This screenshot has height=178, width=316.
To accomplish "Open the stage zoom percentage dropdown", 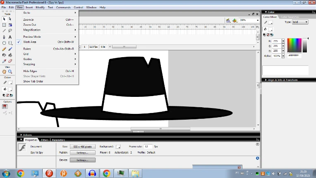I will 258,20.
